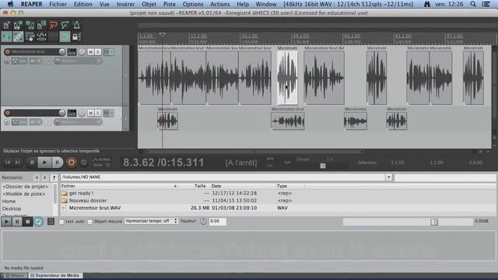Open the Edition menu
This screenshot has height=280, width=498.
[x=83, y=4]
